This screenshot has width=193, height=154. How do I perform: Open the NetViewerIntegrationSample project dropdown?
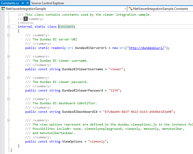point(125,9)
